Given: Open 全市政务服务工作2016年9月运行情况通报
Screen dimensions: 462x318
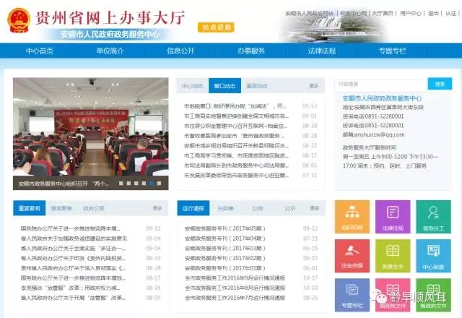Looking at the screenshot, I should [x=235, y=278].
